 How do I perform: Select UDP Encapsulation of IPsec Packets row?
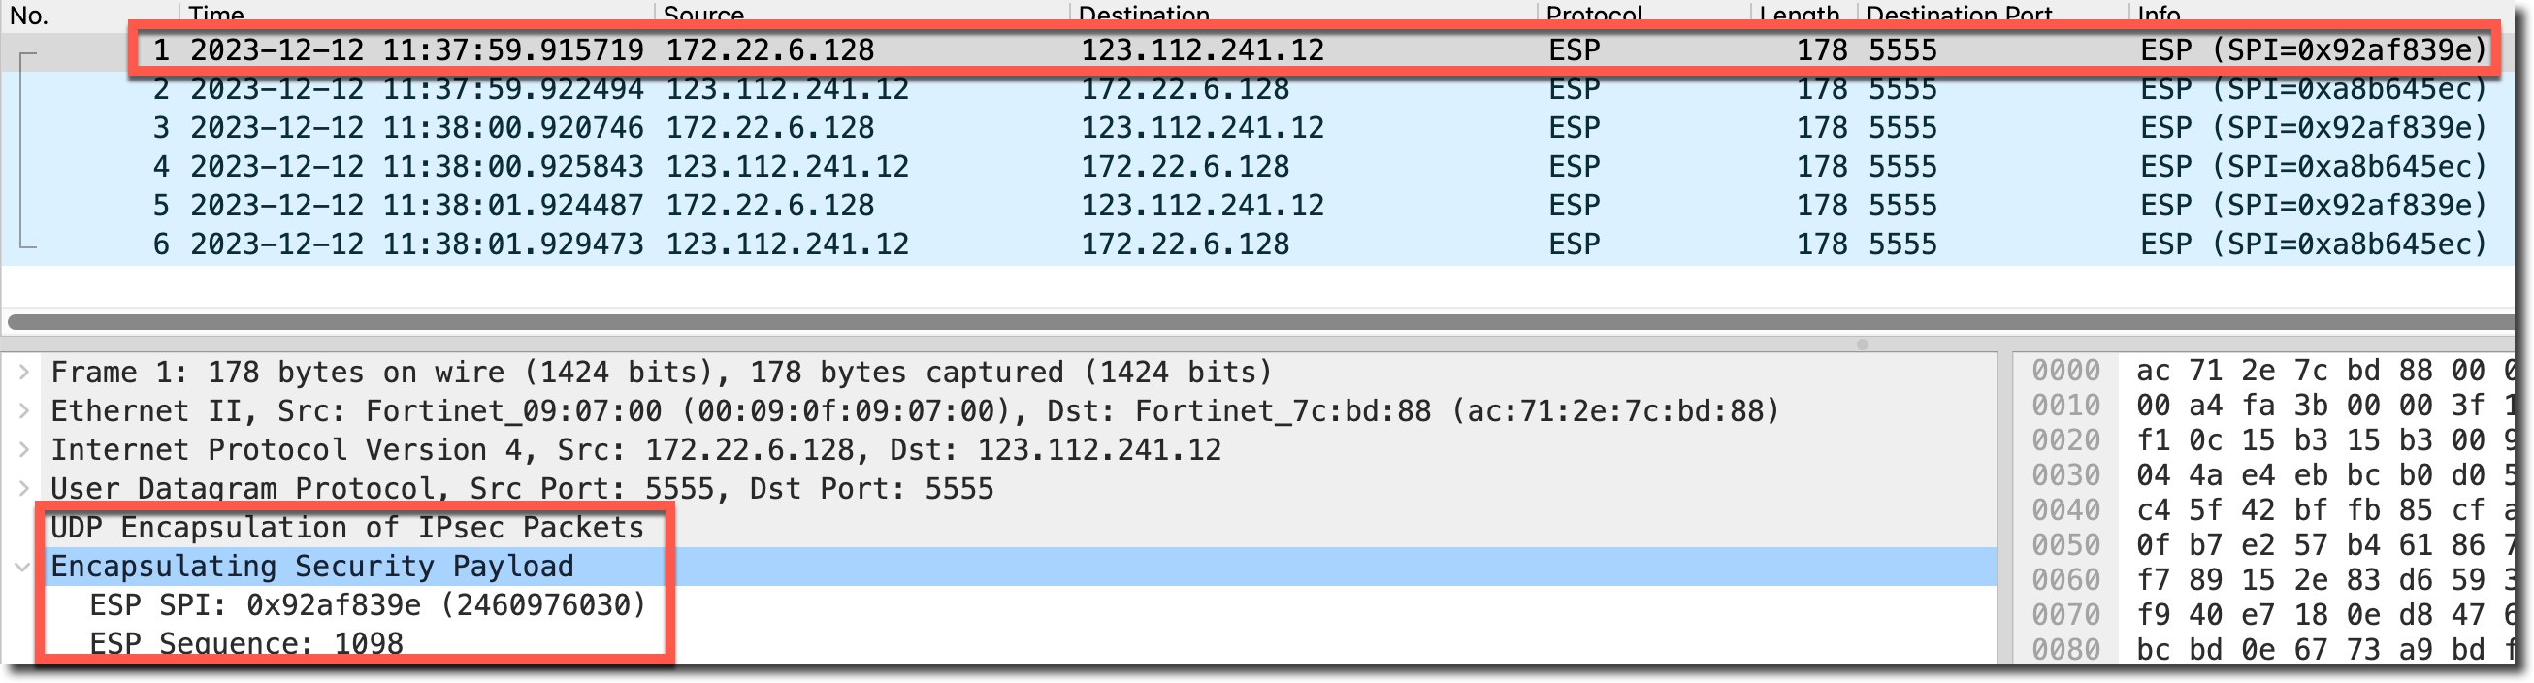point(347,529)
